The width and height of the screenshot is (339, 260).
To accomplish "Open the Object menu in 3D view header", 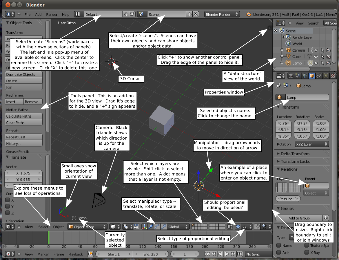I will [x=59, y=227].
